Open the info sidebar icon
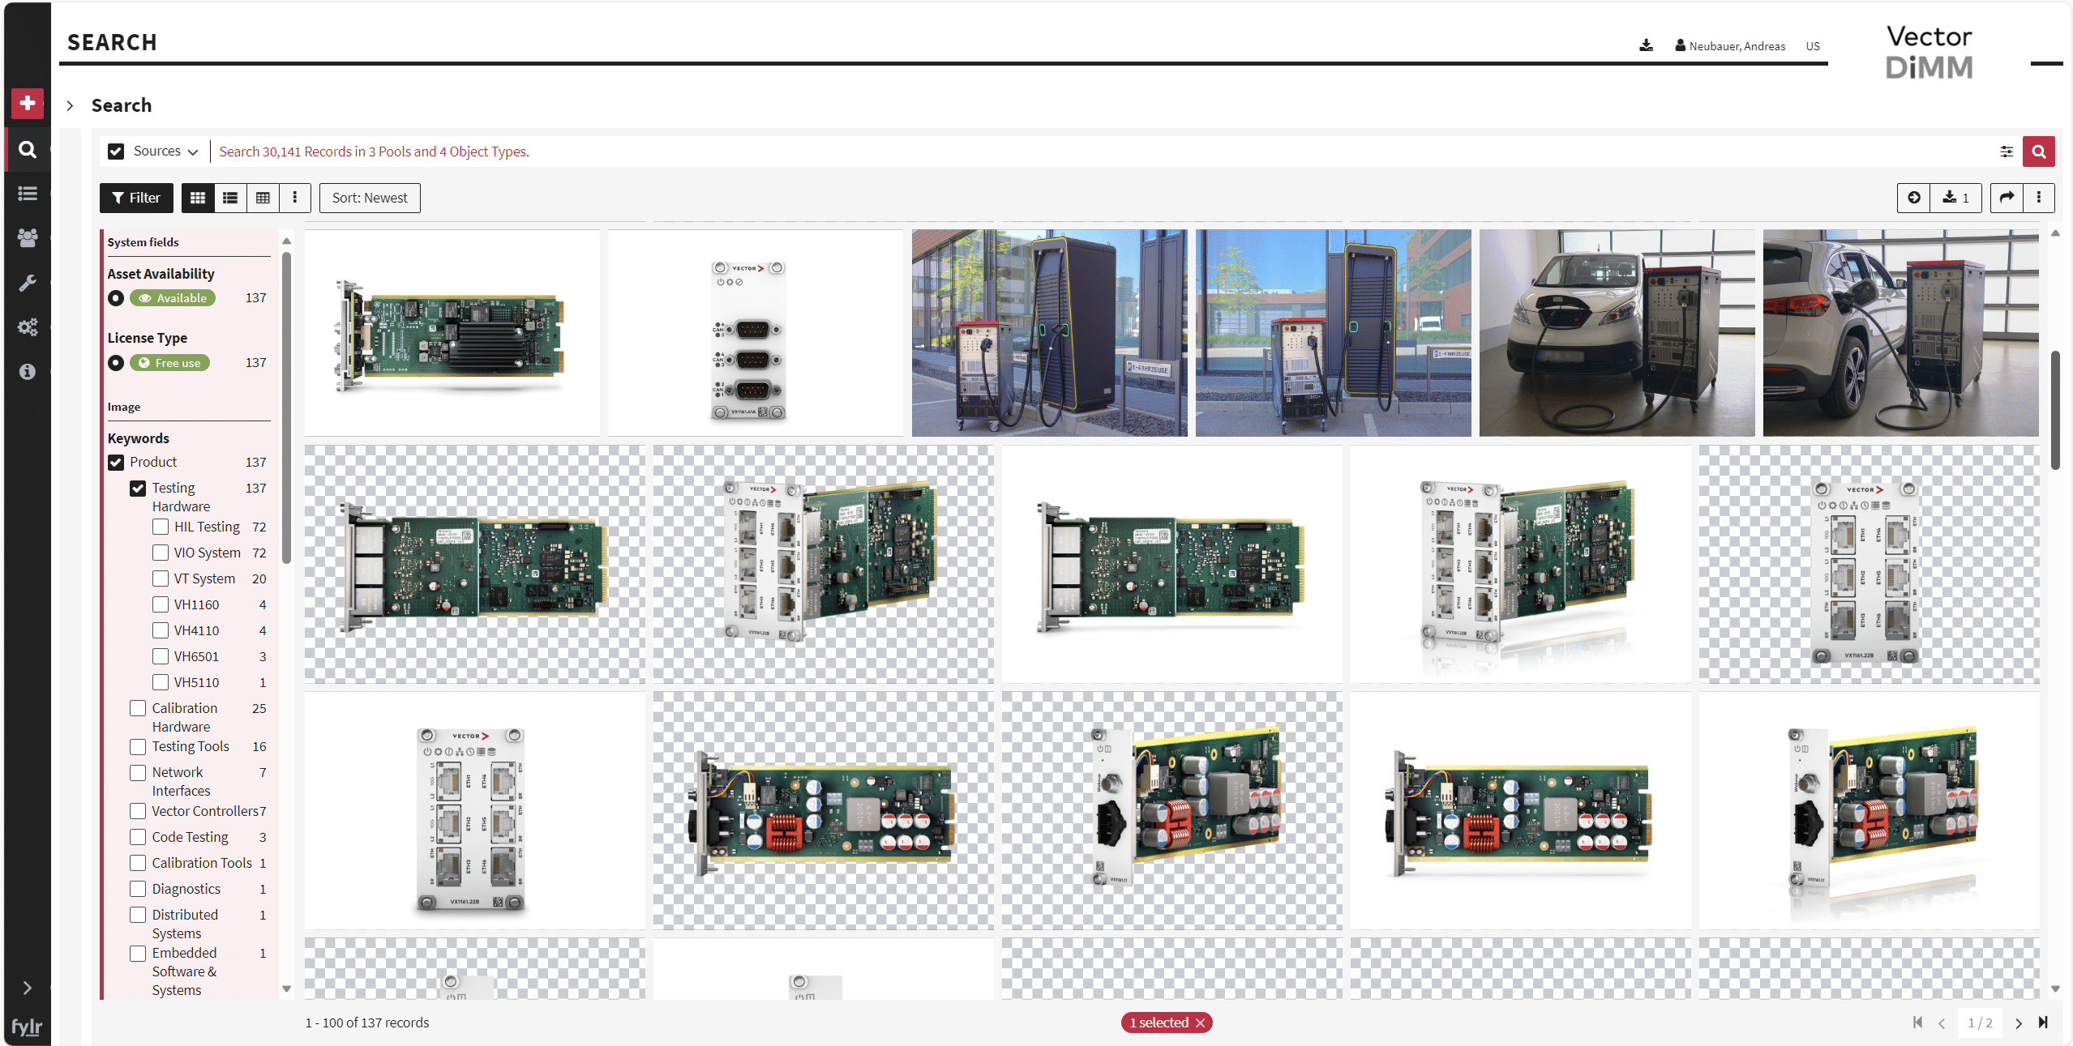 [28, 372]
